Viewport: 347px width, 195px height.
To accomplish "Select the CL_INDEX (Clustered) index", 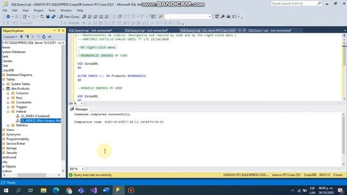I will (35, 116).
